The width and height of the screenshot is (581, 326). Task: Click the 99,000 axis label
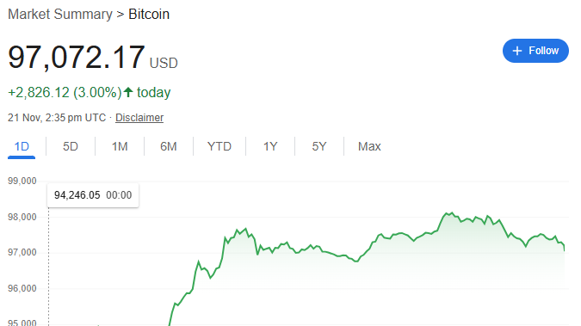pos(22,181)
